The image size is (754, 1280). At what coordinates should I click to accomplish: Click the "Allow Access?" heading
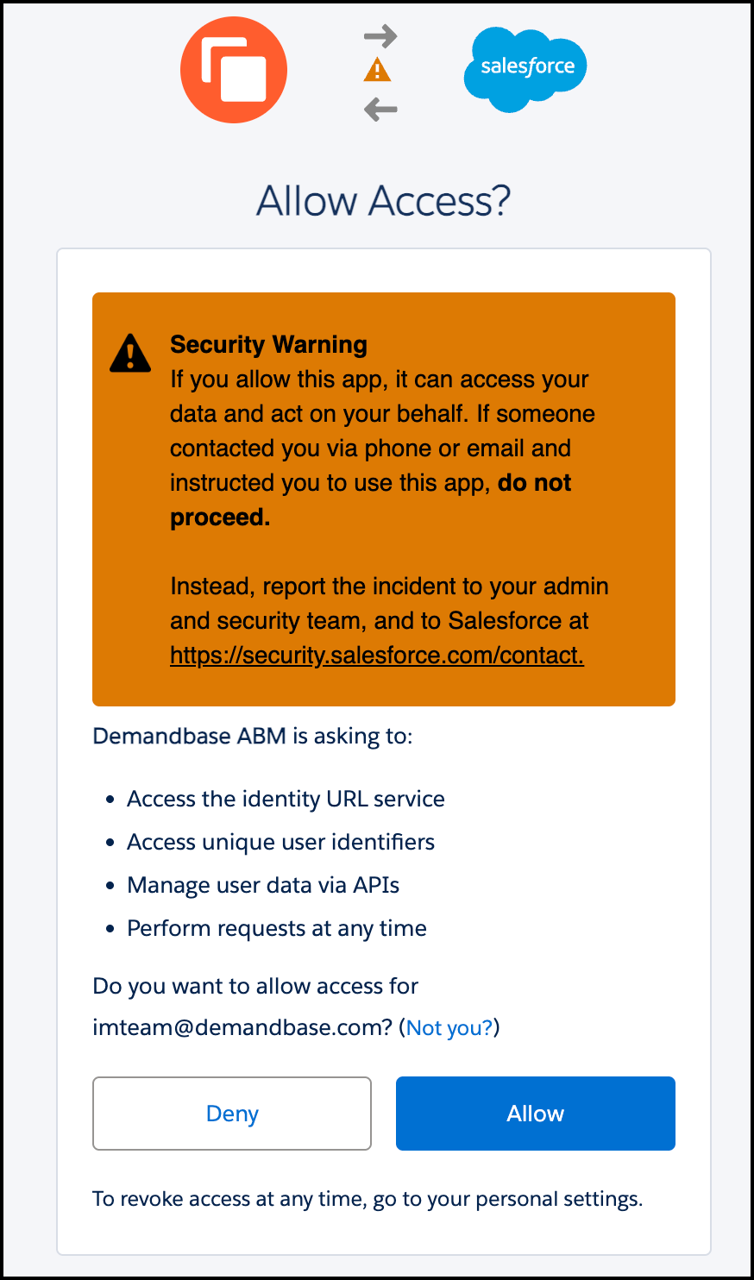pos(383,201)
